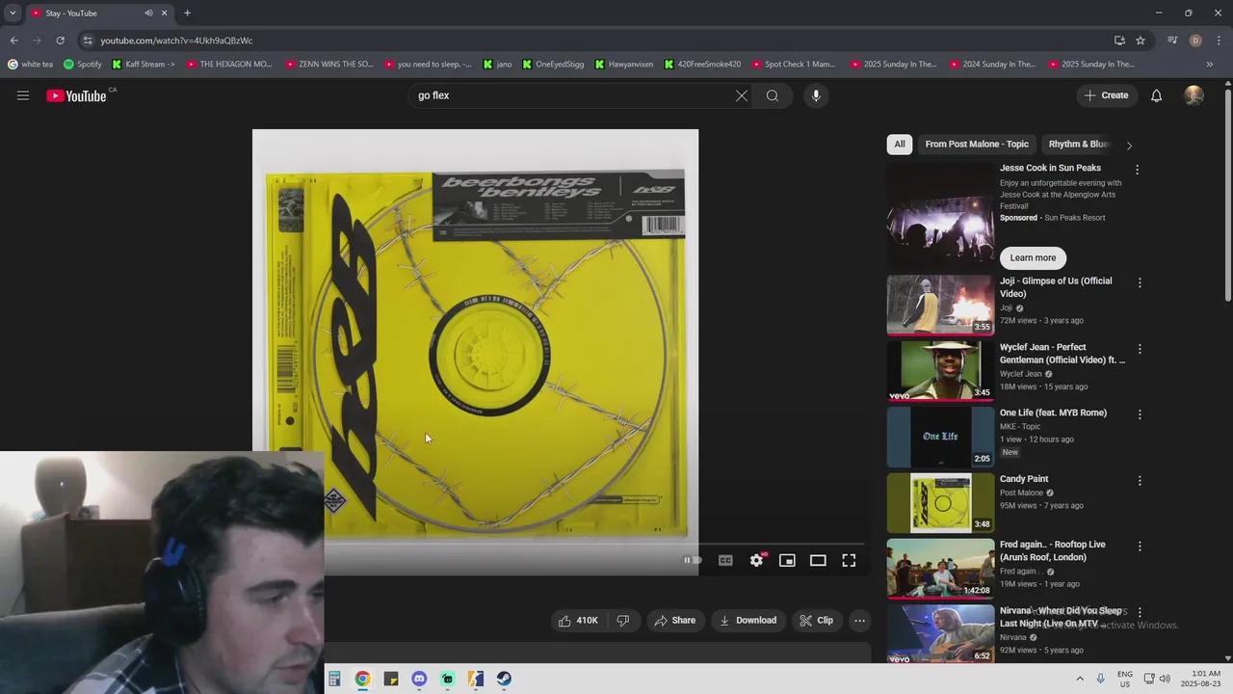1233x694 pixels.
Task: Open options for the Fred again.. video
Action: pos(1140,547)
